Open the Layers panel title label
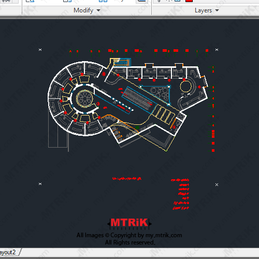Viewport: 259px width, 259px height. (203, 10)
